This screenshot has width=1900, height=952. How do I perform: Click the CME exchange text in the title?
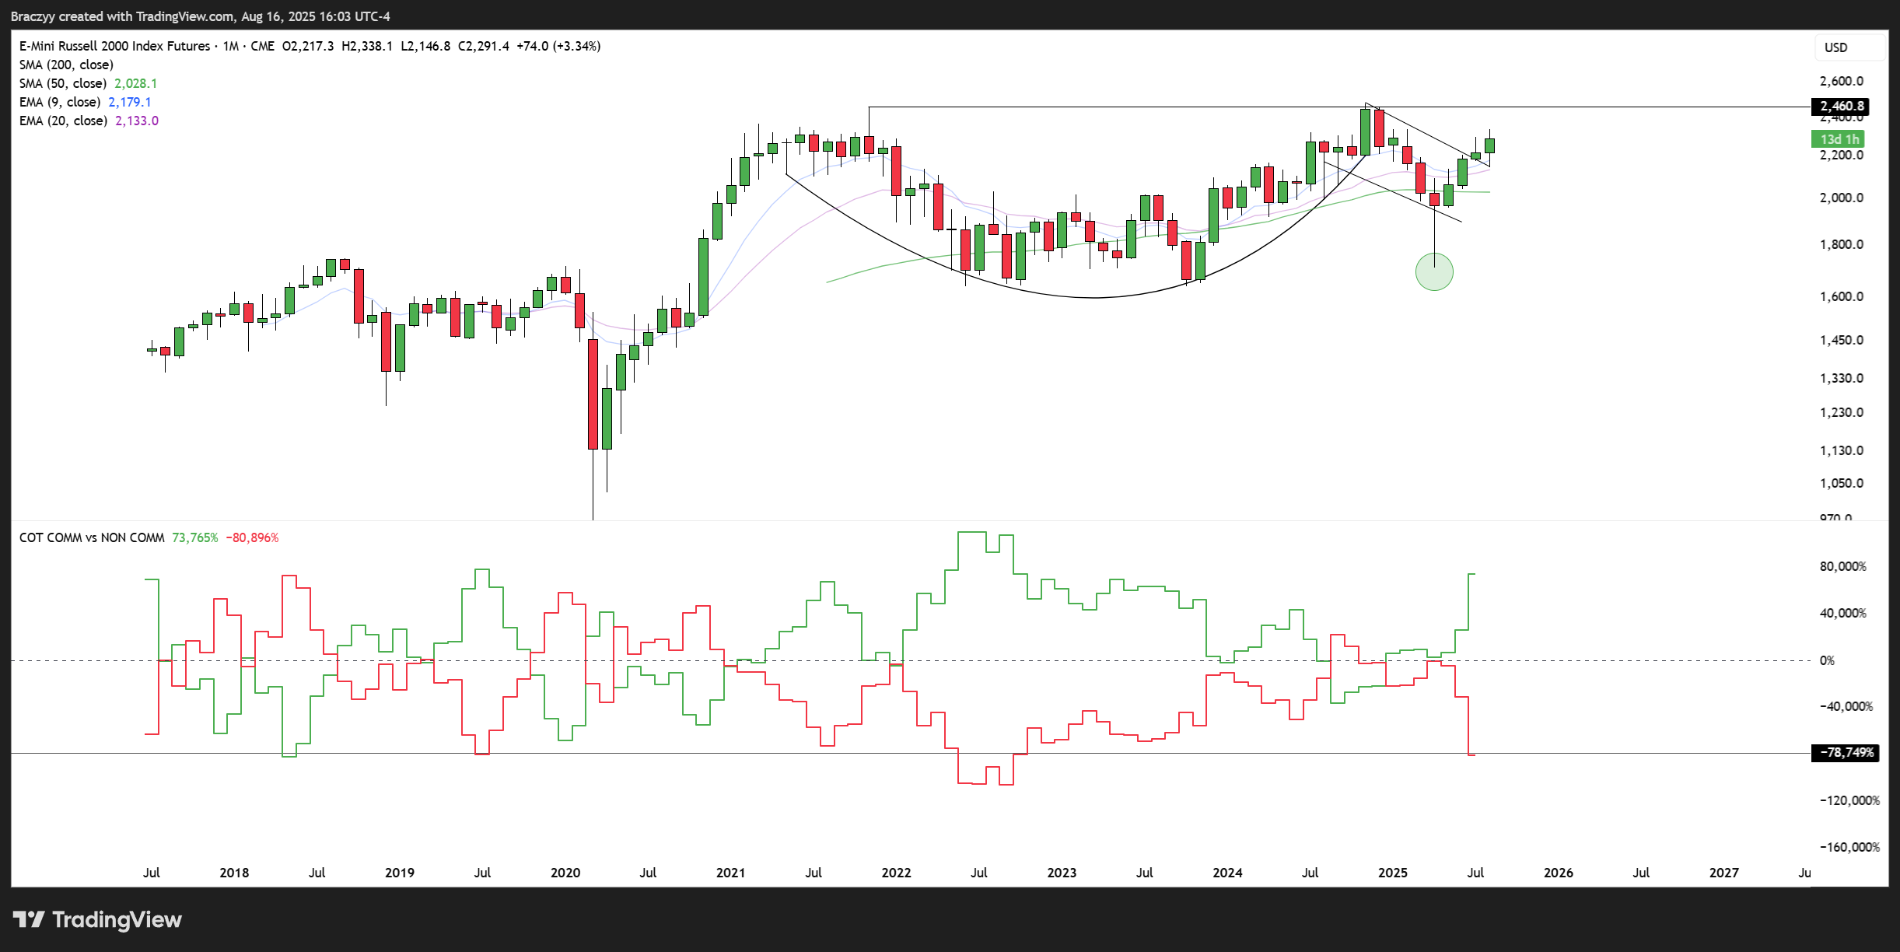pyautogui.click(x=262, y=46)
